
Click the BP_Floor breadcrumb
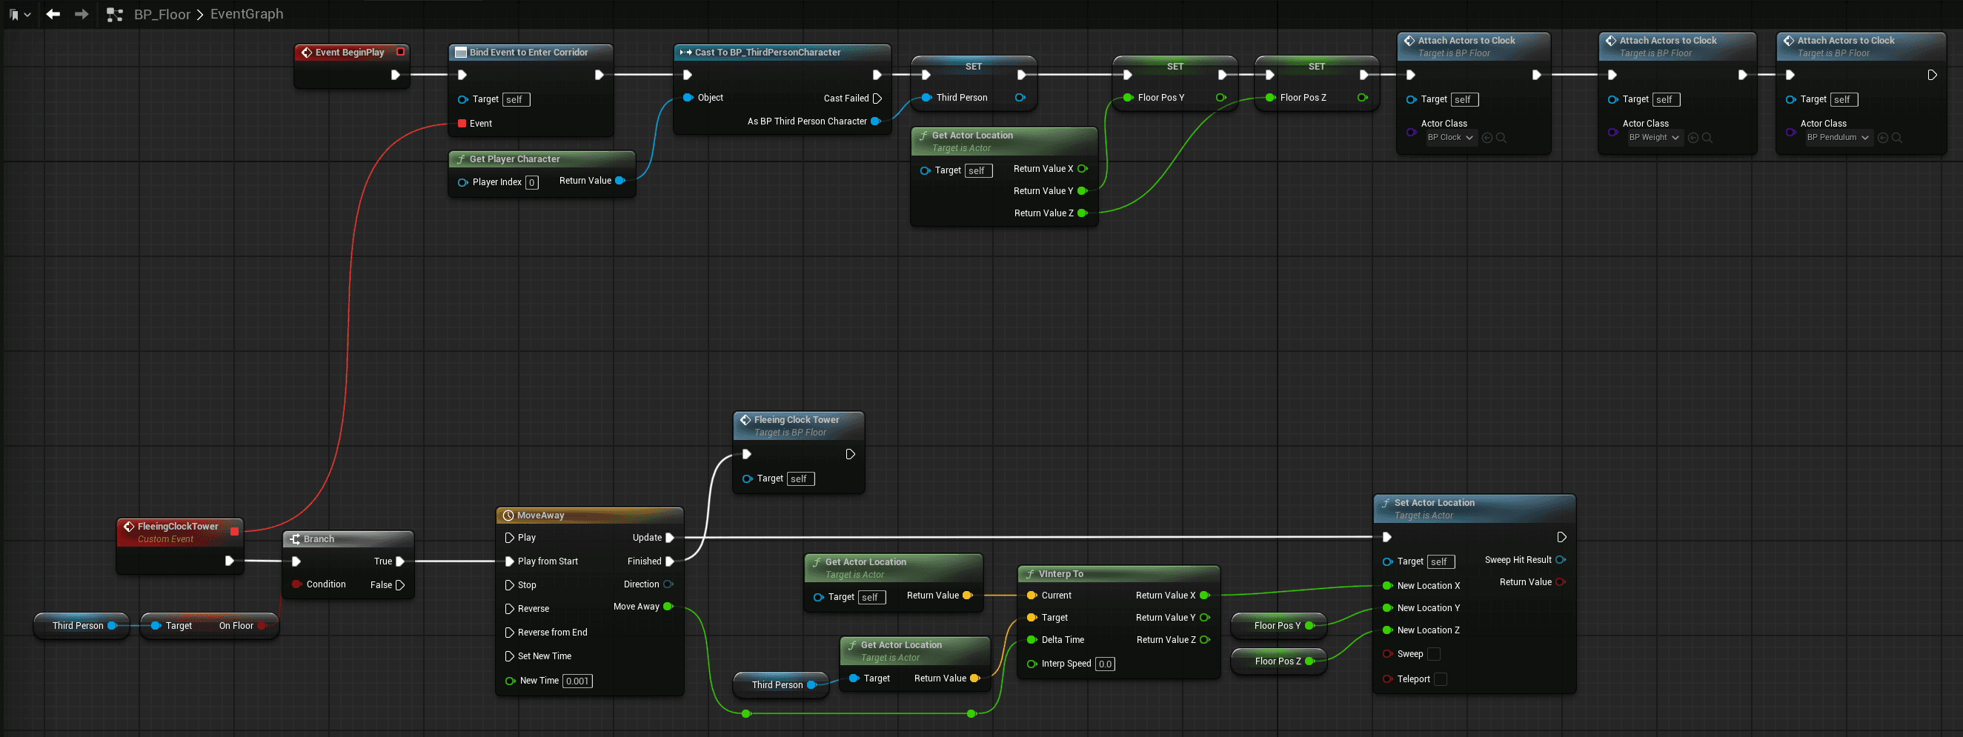pyautogui.click(x=162, y=15)
